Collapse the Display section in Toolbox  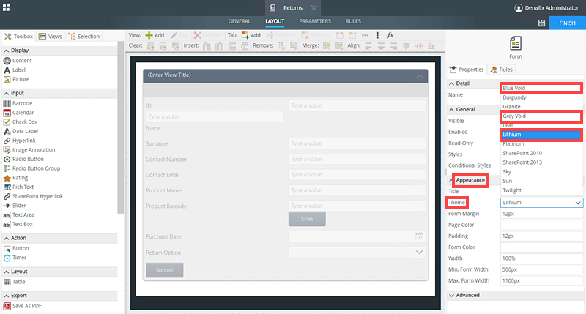click(7, 51)
